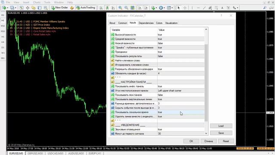Open the Charts menu
This screenshot has height=155, width=275.
[x=37, y=2]
